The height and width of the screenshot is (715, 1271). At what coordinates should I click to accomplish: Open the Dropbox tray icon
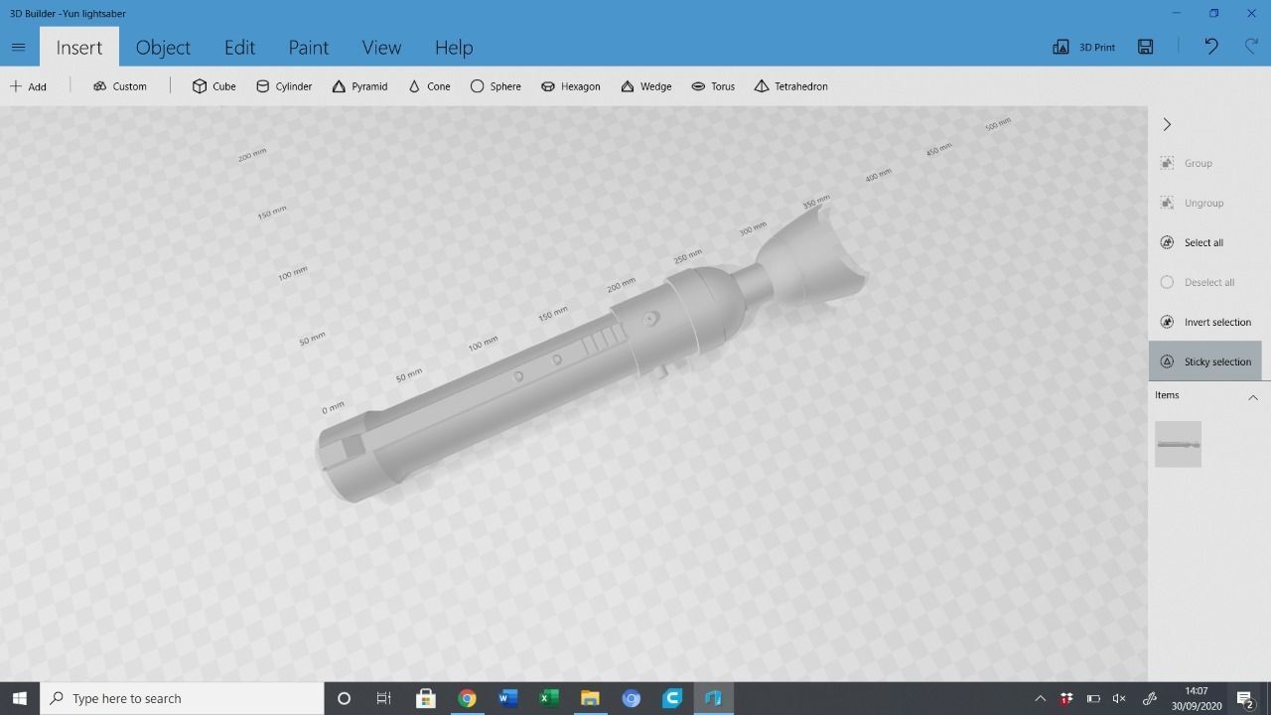point(1066,698)
